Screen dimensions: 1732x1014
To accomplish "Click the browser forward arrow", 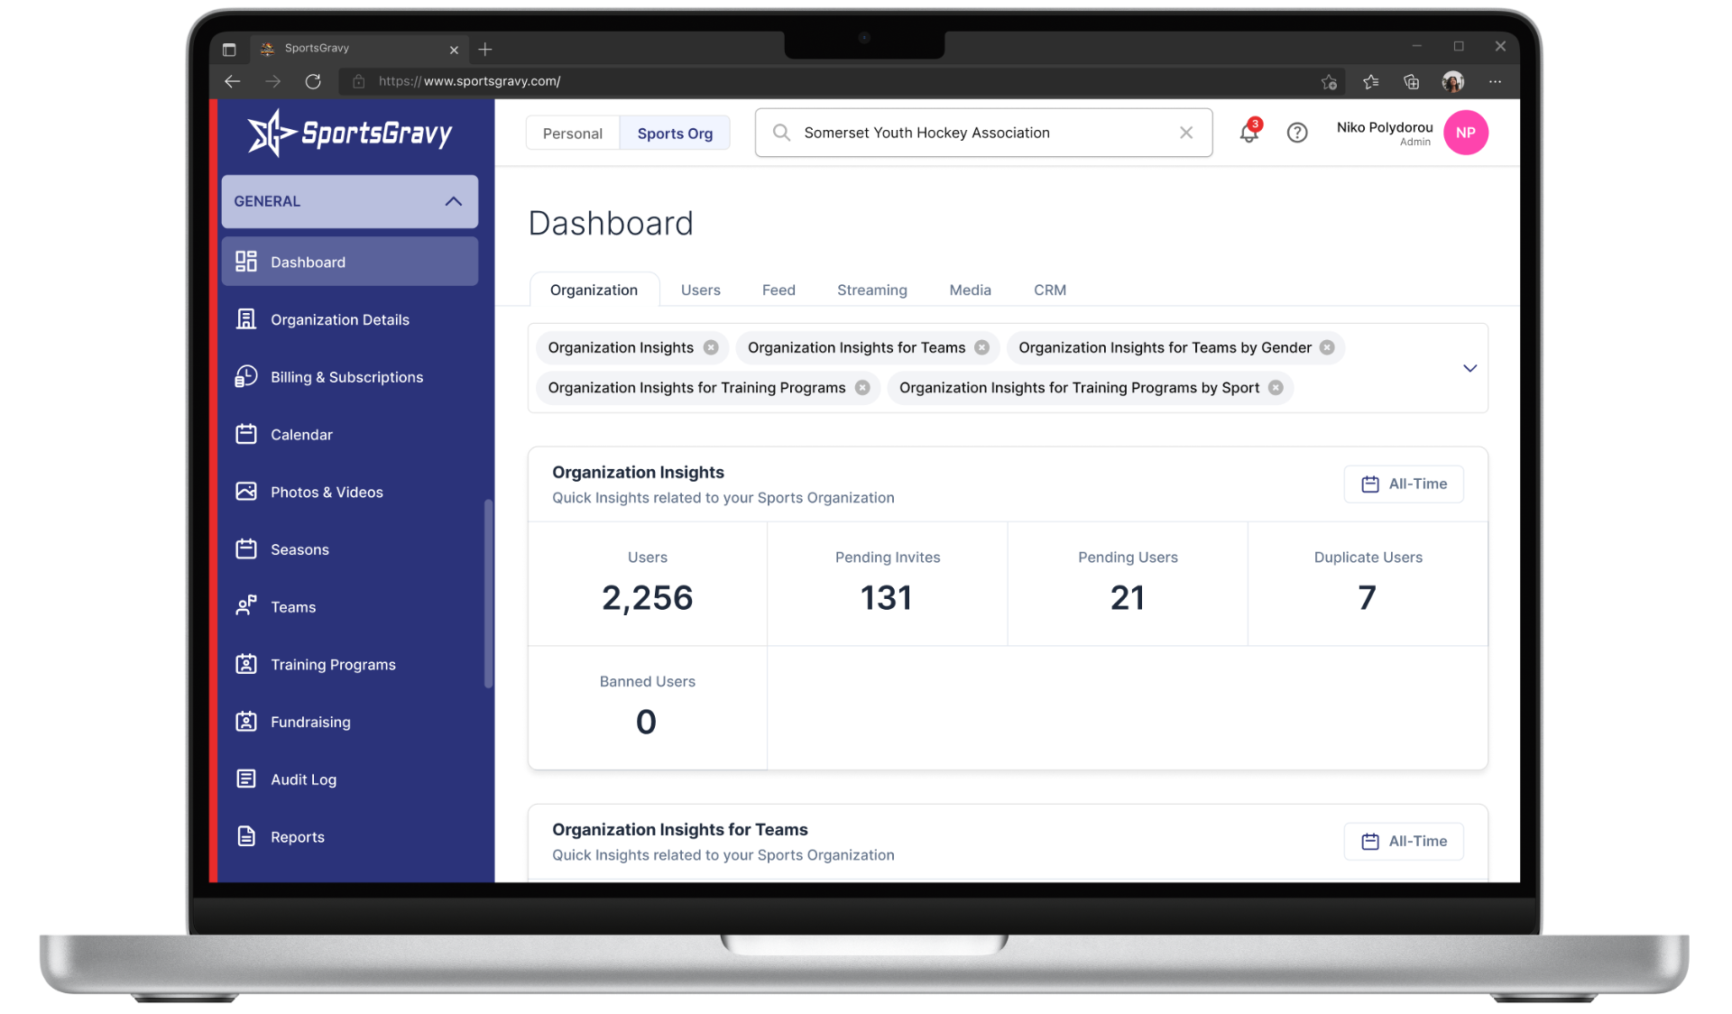I will coord(272,81).
